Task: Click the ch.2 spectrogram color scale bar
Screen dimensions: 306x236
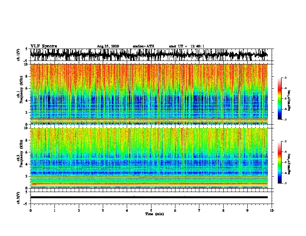Action: point(280,162)
